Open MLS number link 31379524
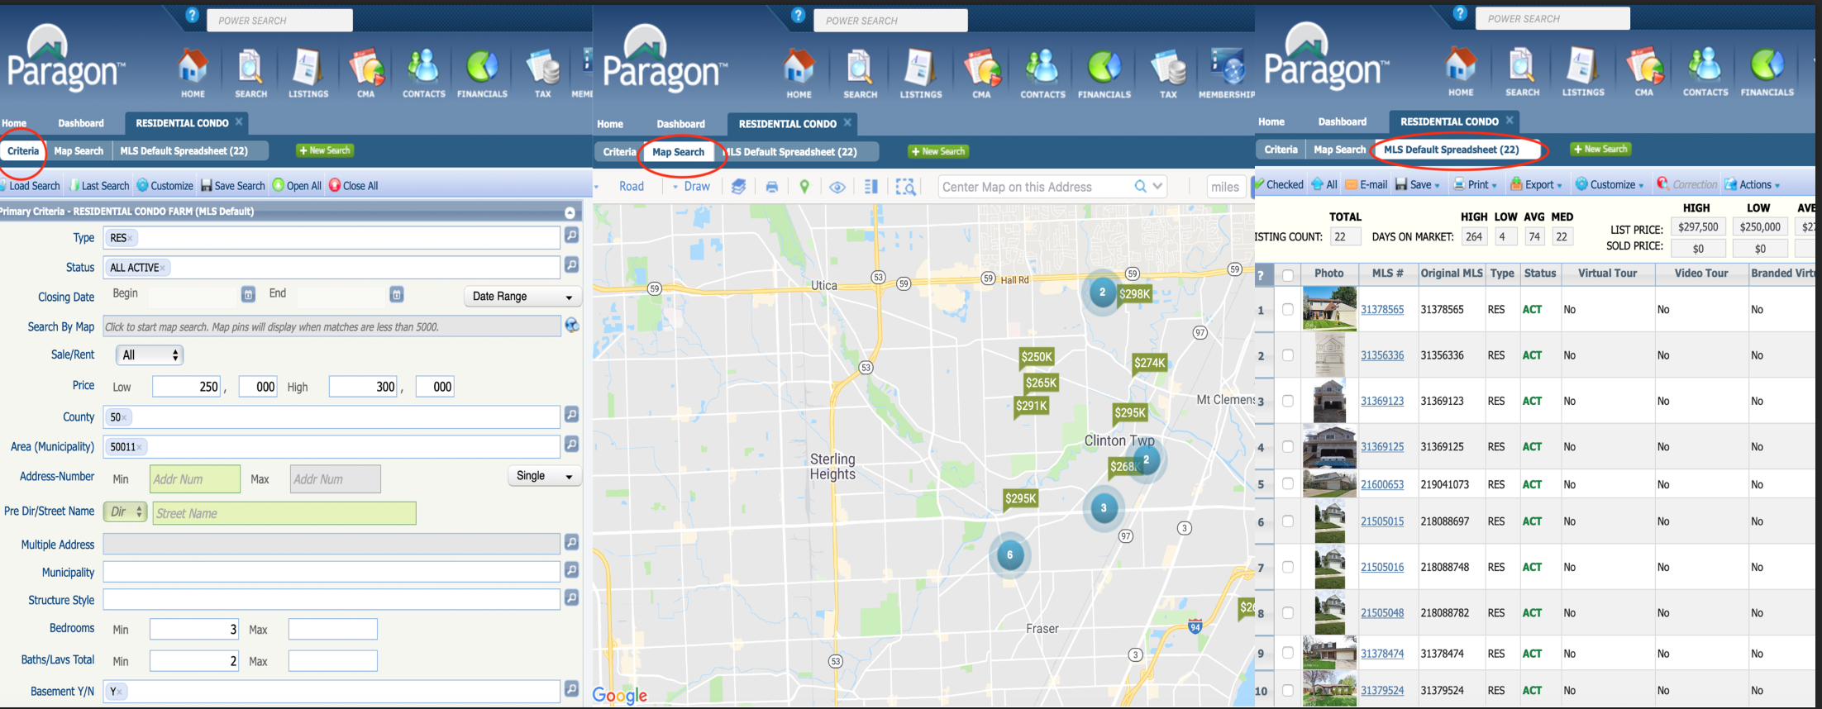The image size is (1822, 709). click(1382, 691)
